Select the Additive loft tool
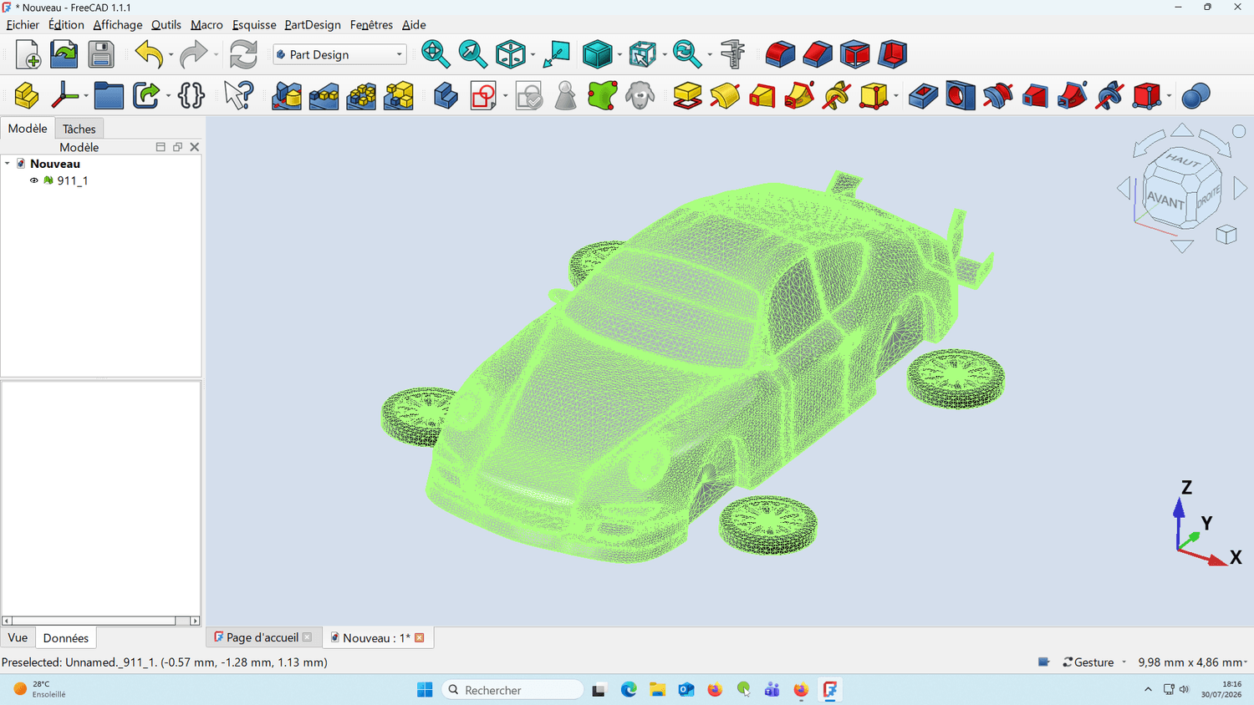The width and height of the screenshot is (1254, 705). pyautogui.click(x=762, y=96)
